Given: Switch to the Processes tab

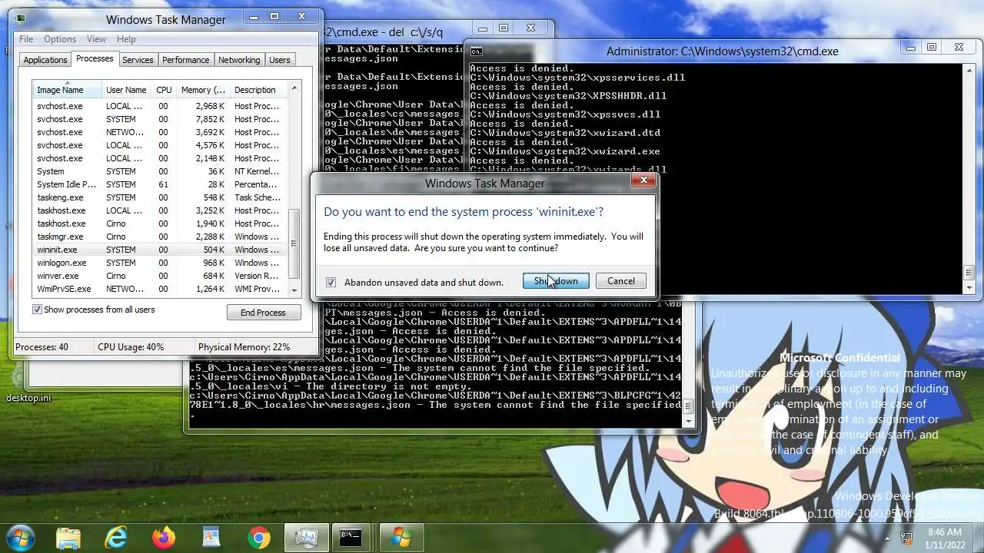Looking at the screenshot, I should click(x=95, y=58).
